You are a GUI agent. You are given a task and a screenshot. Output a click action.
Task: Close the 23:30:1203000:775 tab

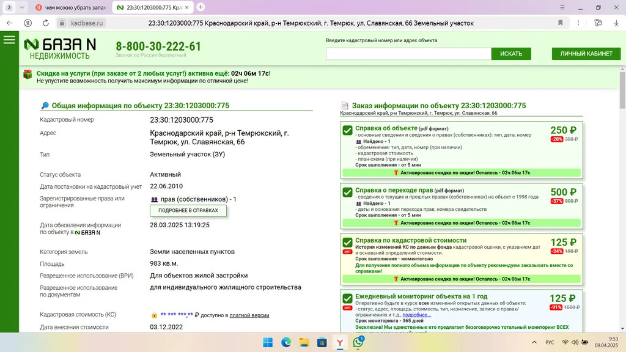(187, 7)
